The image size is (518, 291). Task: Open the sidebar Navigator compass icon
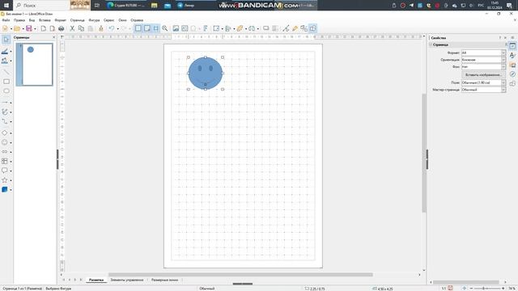(x=512, y=74)
